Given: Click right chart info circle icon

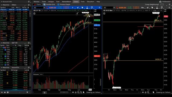Looking at the screenshot, I should [104, 13].
